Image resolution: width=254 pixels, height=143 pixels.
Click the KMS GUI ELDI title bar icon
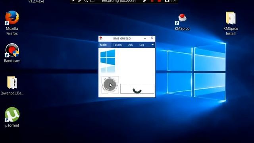pyautogui.click(x=101, y=38)
